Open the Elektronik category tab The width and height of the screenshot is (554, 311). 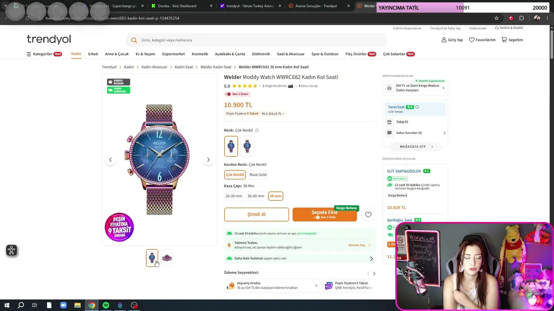click(261, 54)
